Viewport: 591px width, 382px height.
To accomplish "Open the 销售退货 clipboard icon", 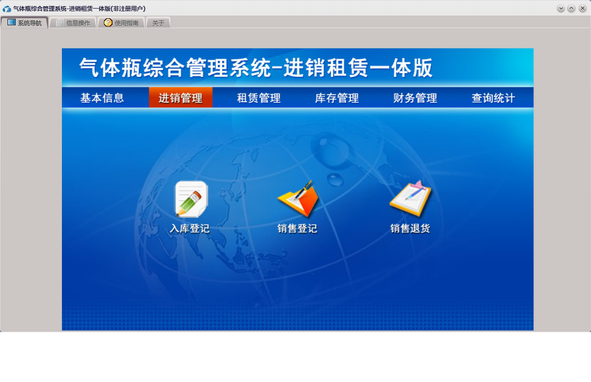I will point(410,199).
